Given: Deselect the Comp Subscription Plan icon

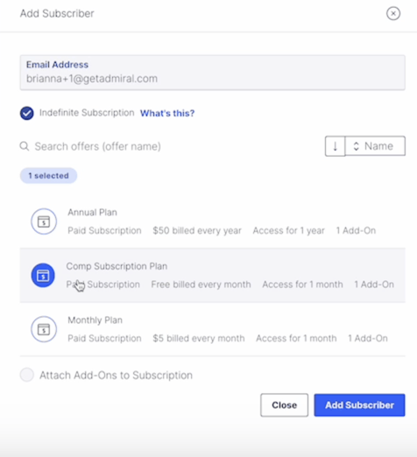Looking at the screenshot, I should click(43, 275).
